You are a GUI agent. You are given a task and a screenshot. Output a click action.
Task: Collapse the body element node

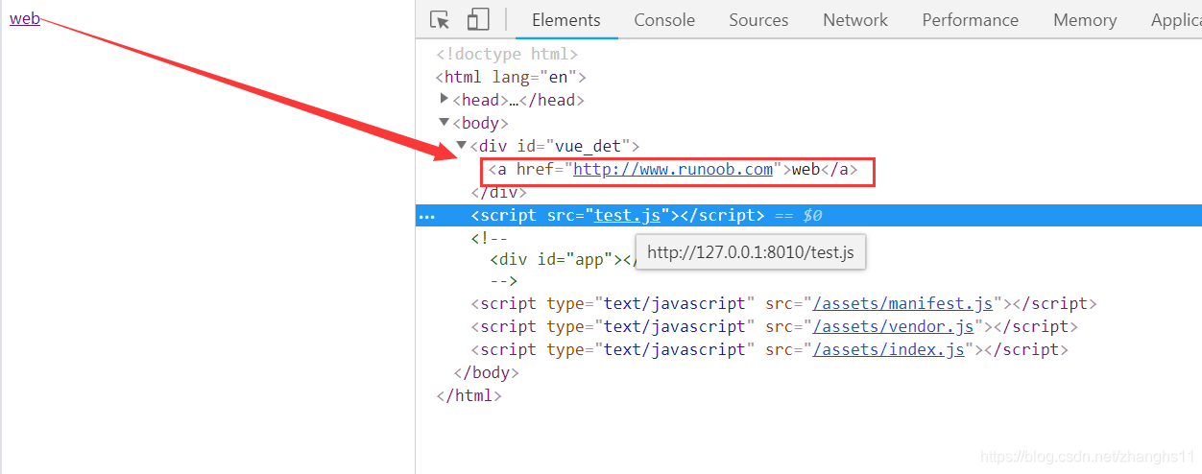point(445,122)
